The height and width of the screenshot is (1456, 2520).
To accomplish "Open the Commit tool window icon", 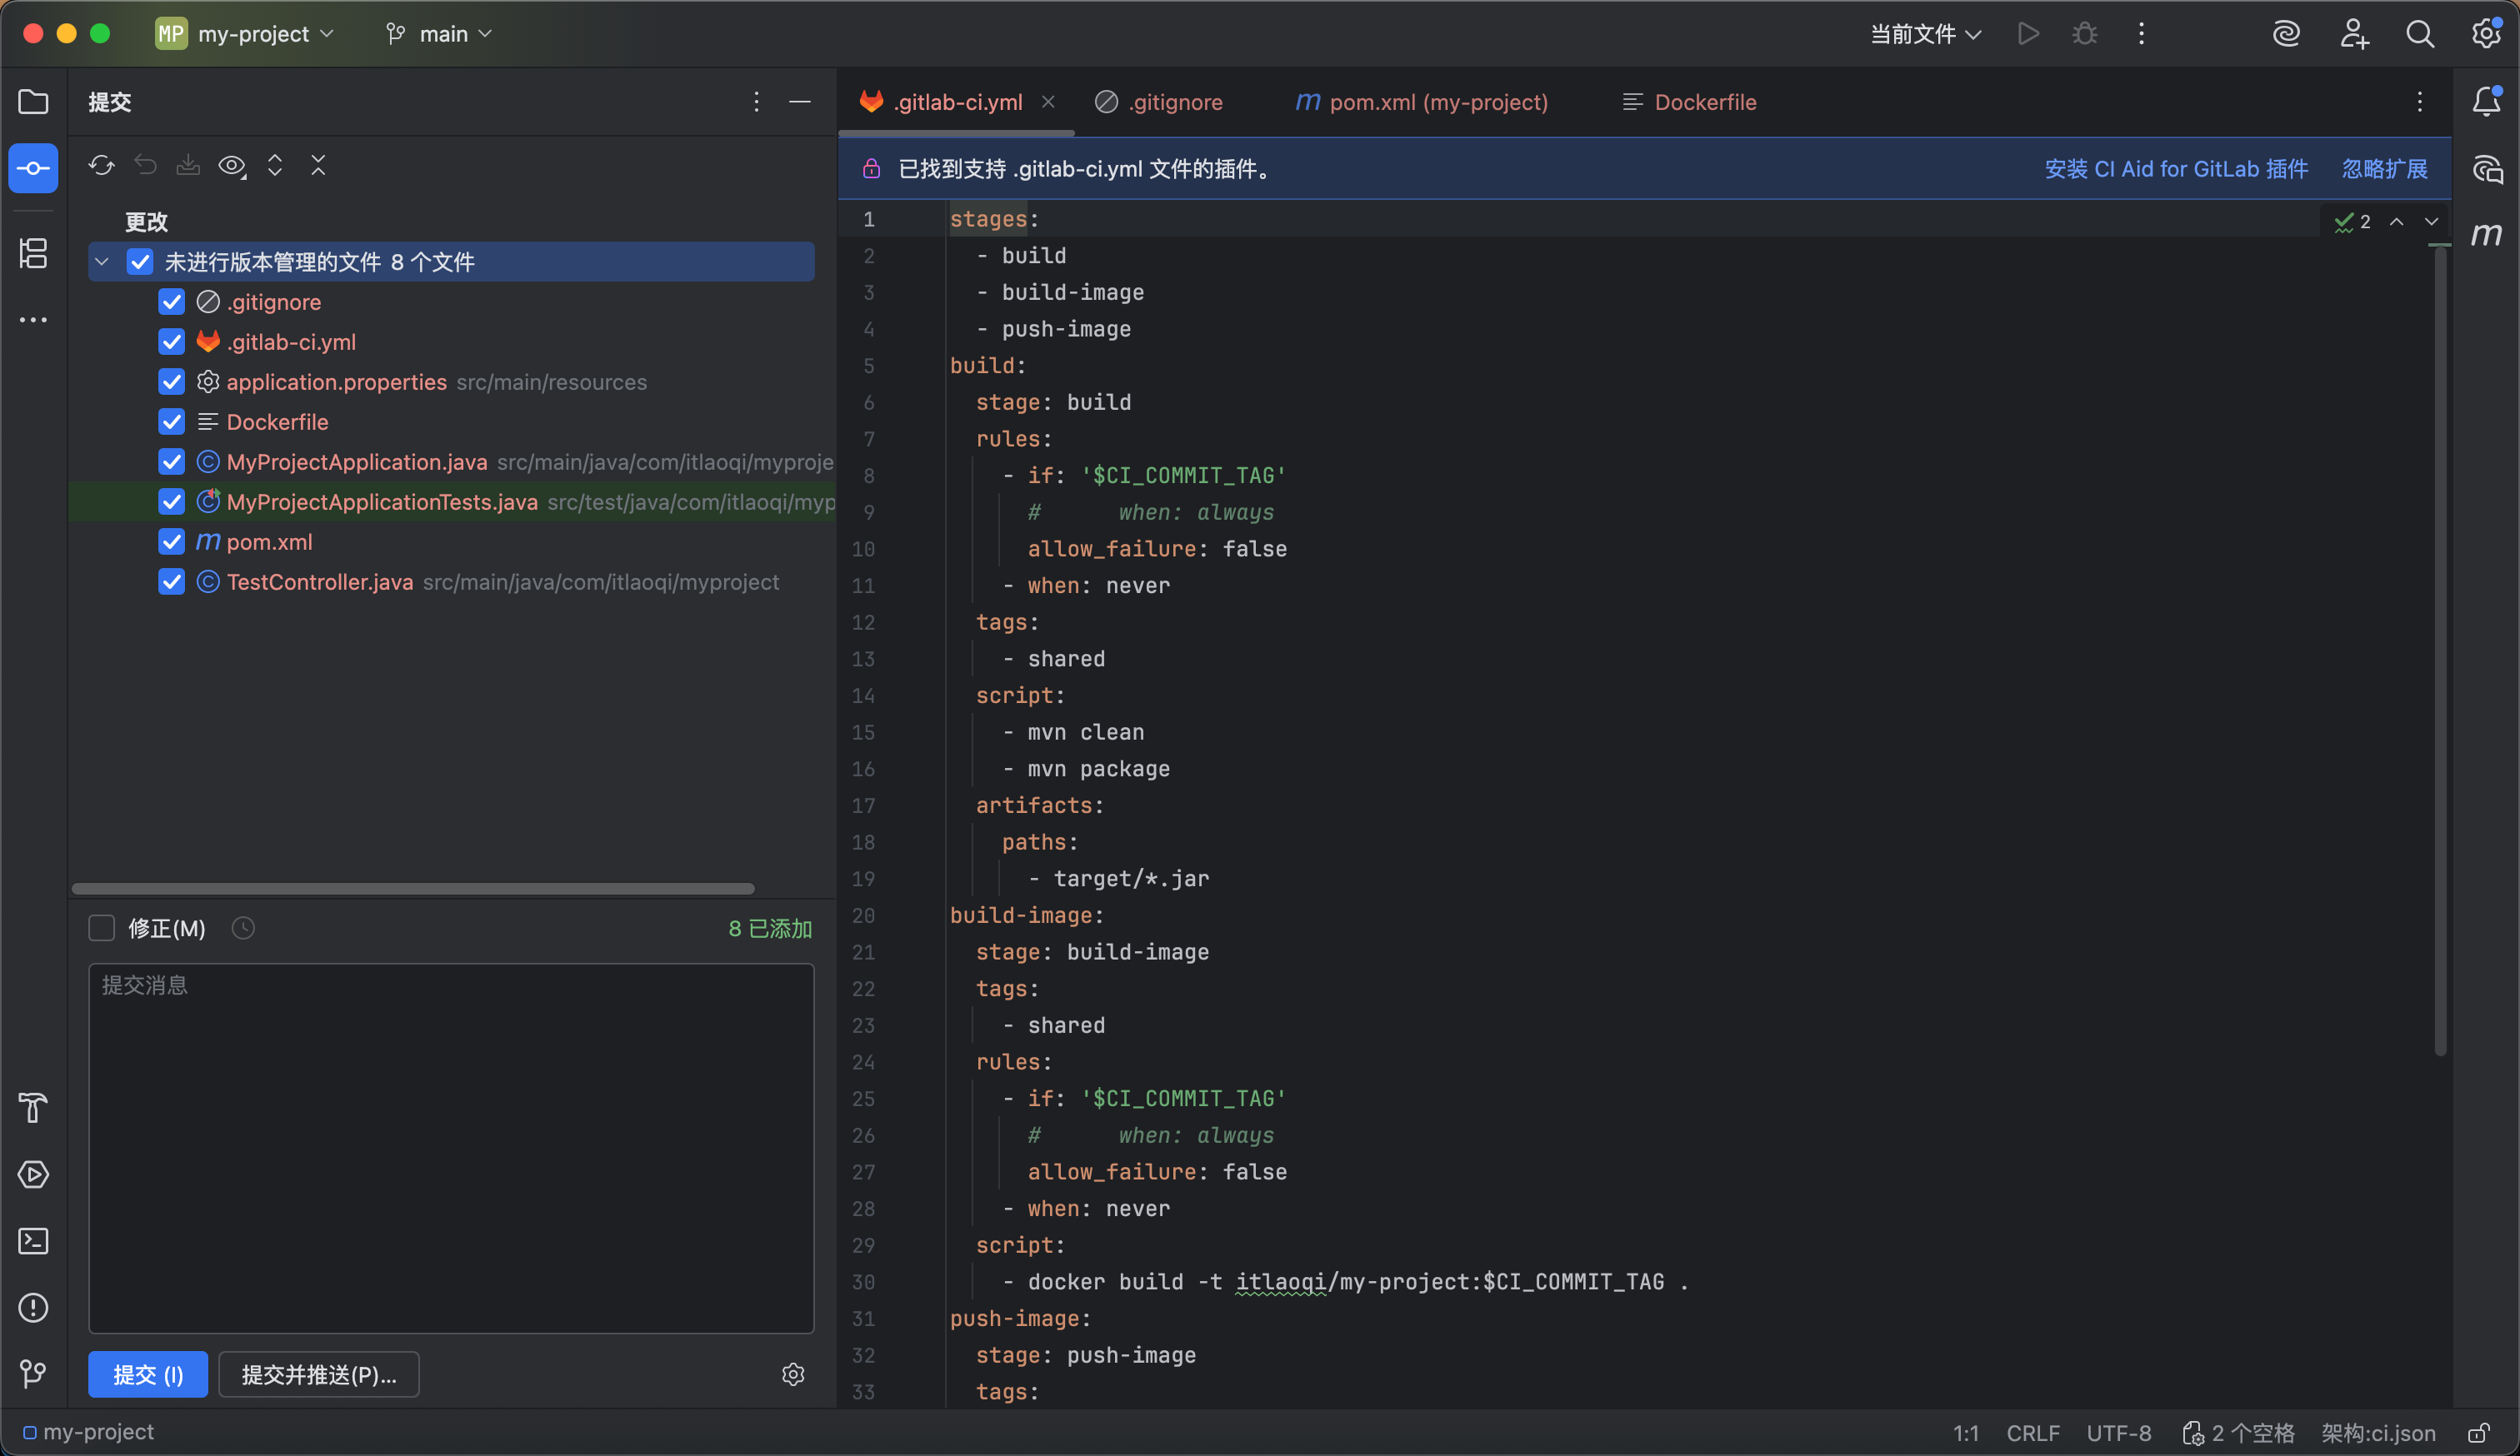I will [x=33, y=168].
